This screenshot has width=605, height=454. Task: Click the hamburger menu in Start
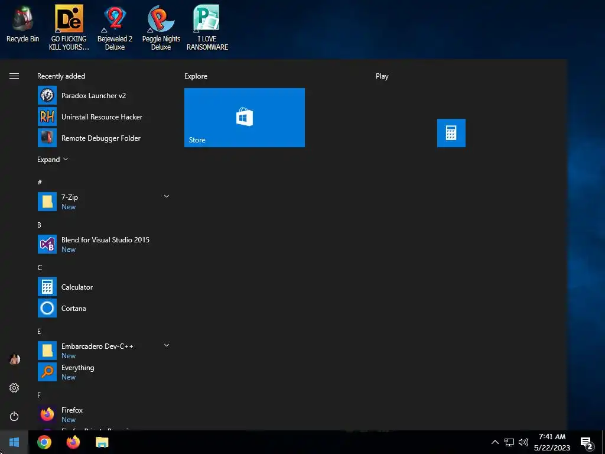point(14,76)
